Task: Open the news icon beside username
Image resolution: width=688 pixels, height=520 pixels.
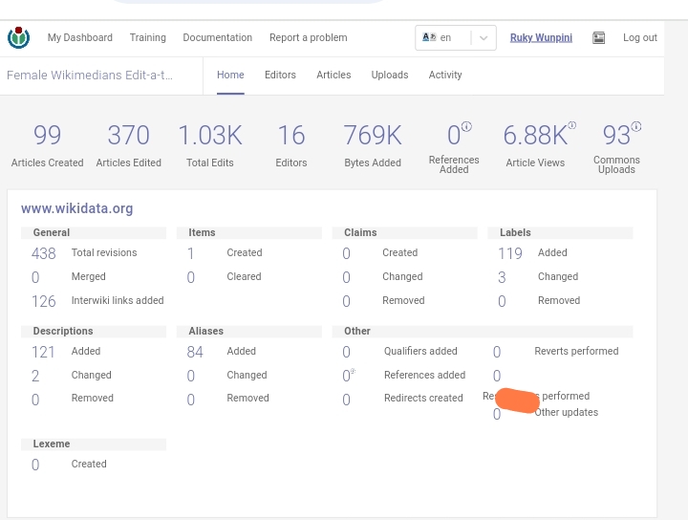Action: tap(598, 37)
